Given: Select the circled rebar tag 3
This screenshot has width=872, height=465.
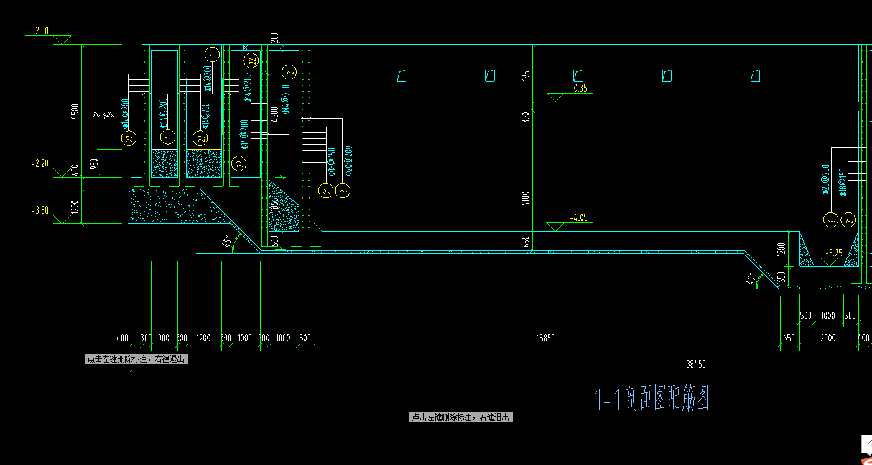Looking at the screenshot, I should coord(343,191).
